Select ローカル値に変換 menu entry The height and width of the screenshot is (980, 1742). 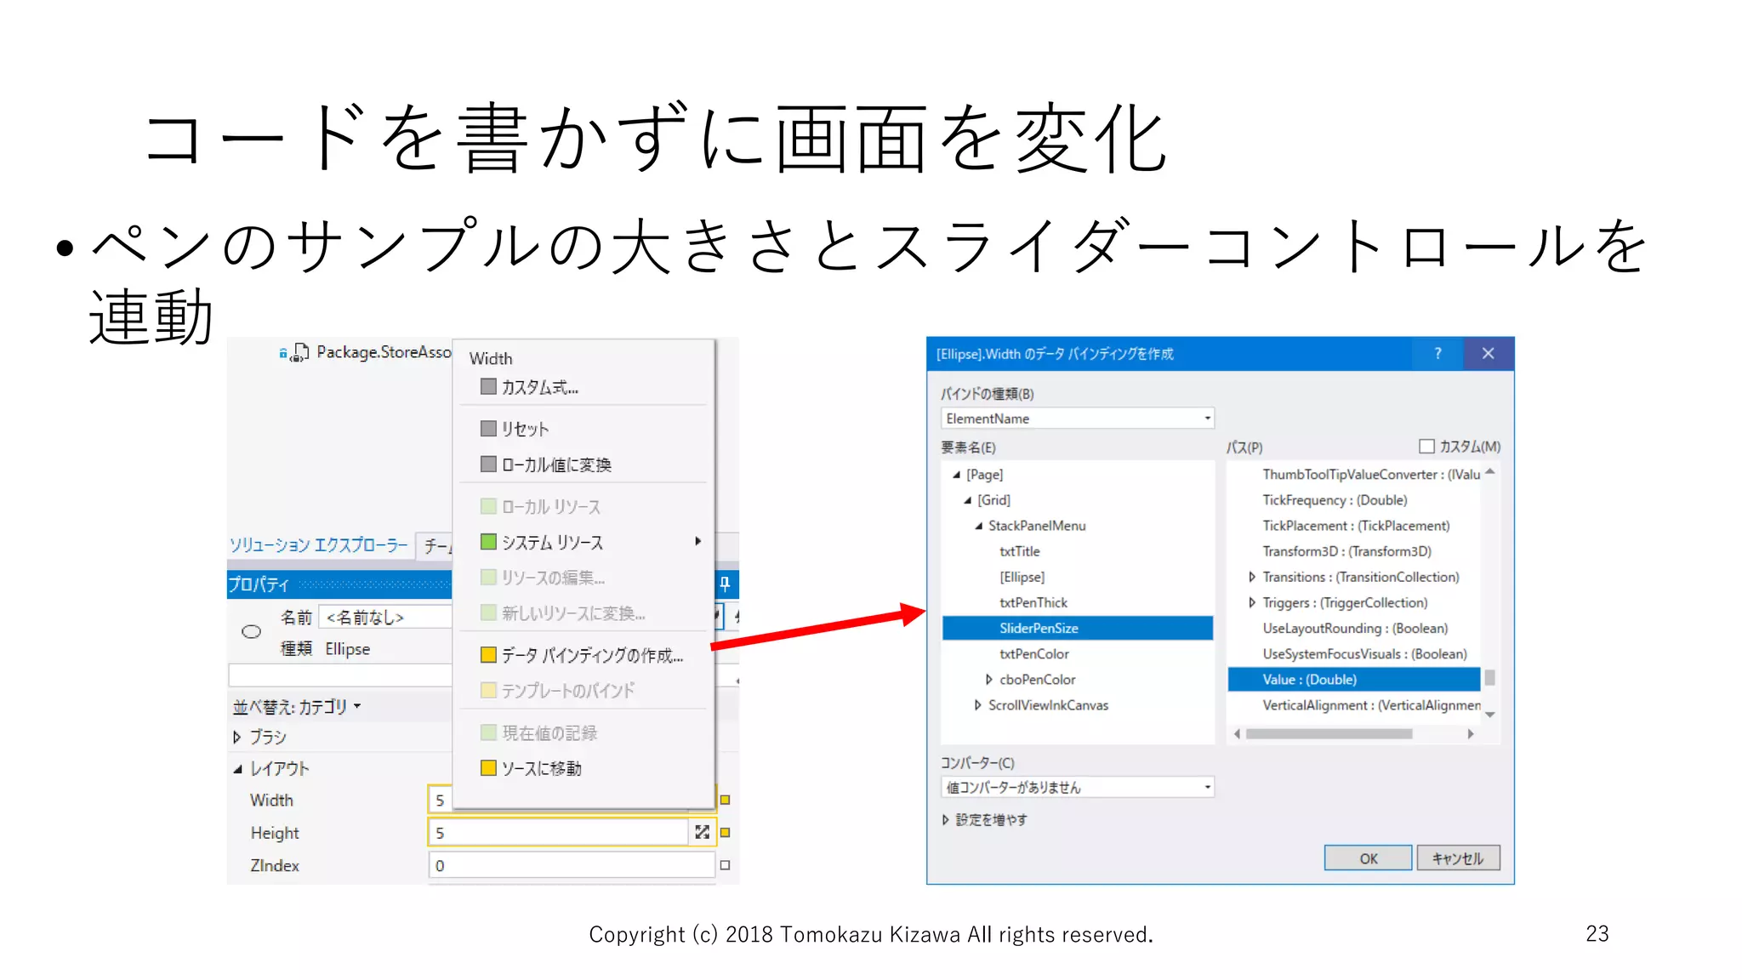[x=556, y=464]
